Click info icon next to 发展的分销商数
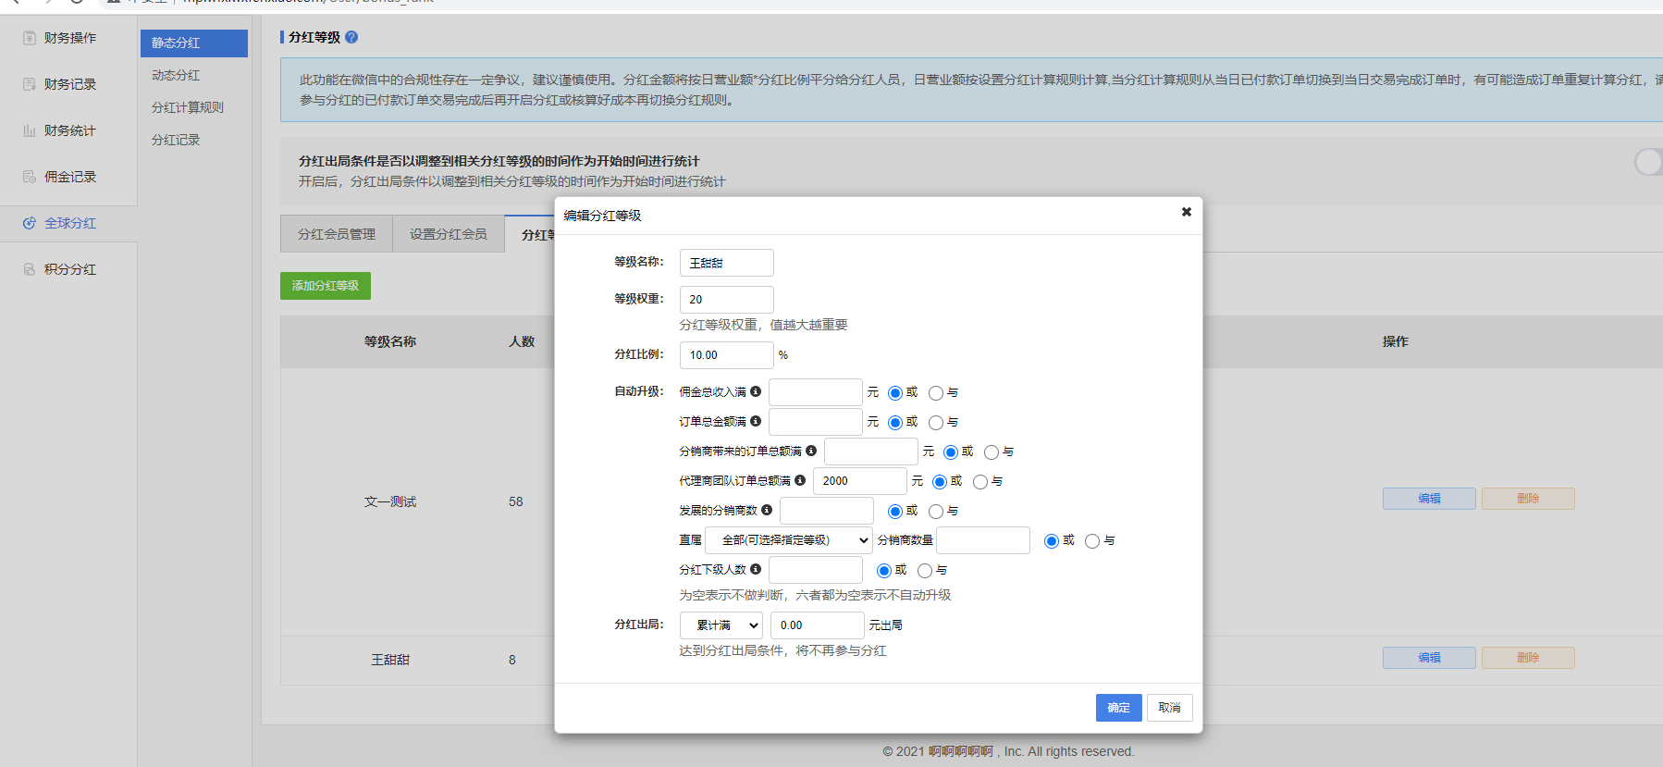The image size is (1663, 767). (x=767, y=510)
